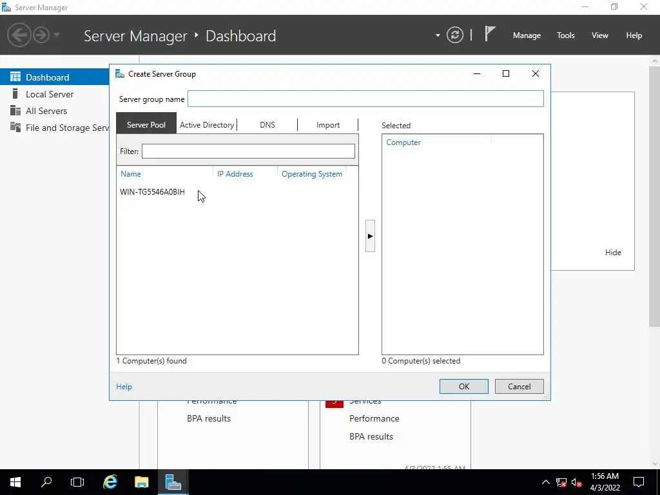The height and width of the screenshot is (495, 660).
Task: Click the Back navigation arrow in Server Manager
Action: pyautogui.click(x=19, y=35)
